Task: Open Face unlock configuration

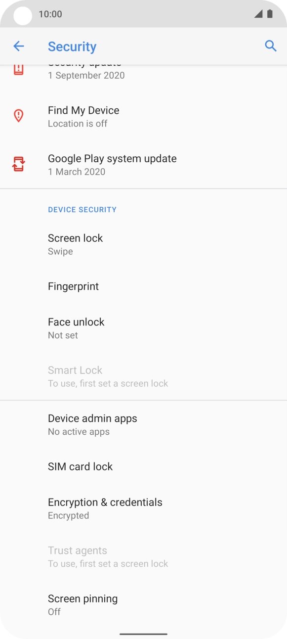Action: [76, 327]
